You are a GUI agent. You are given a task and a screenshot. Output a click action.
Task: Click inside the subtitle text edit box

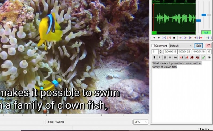click(182, 92)
